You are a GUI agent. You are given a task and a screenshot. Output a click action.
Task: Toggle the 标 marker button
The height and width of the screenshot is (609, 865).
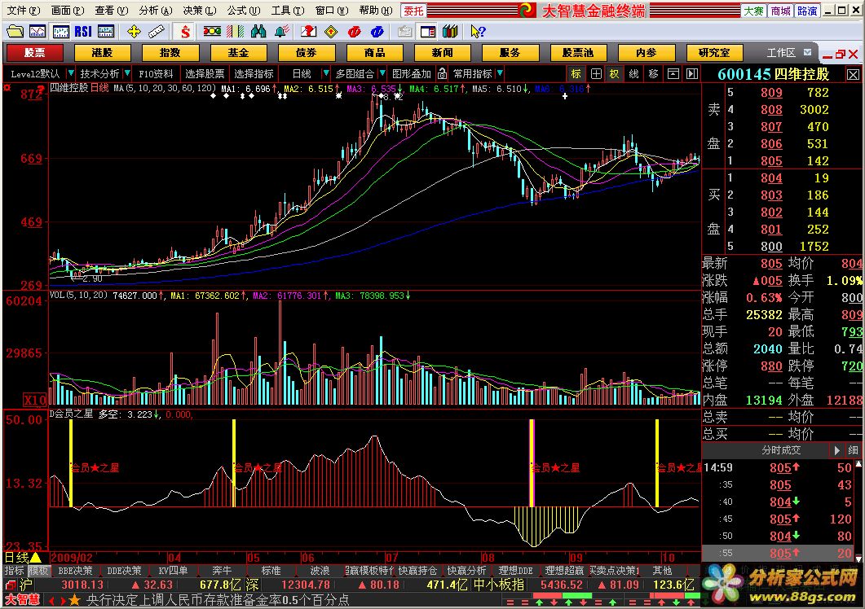click(x=576, y=73)
